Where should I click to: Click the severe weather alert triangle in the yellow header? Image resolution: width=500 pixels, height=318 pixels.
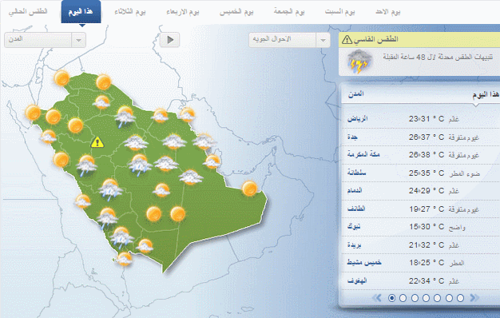click(x=347, y=40)
